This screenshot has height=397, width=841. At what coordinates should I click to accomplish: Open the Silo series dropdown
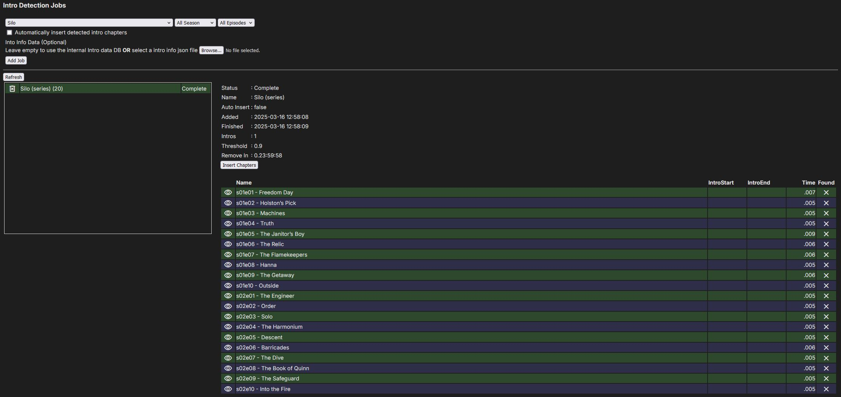[89, 23]
